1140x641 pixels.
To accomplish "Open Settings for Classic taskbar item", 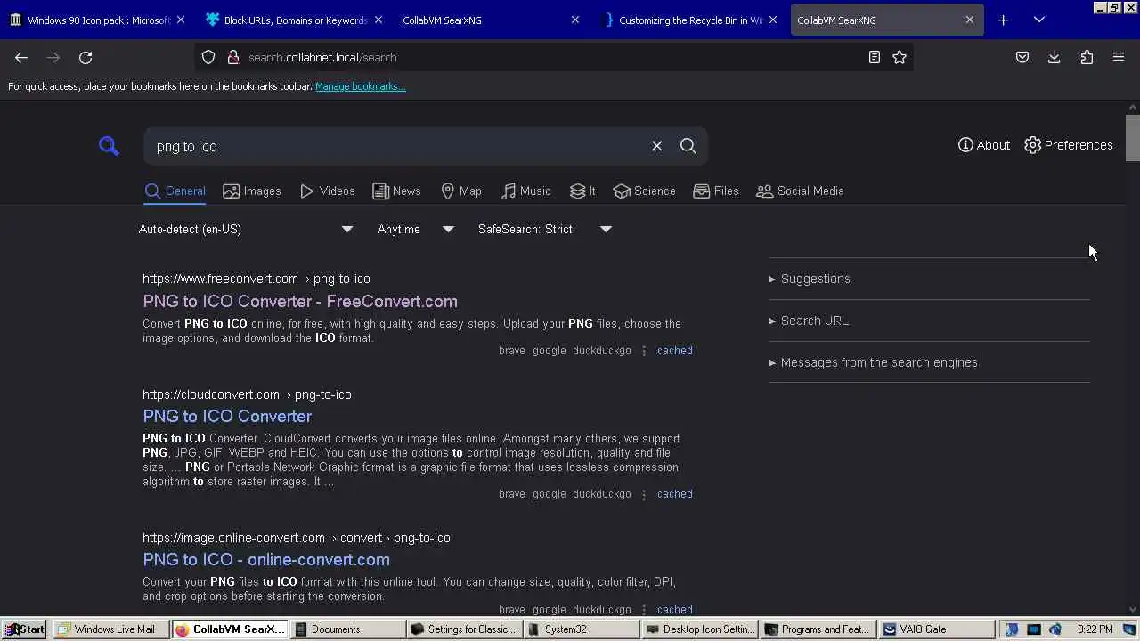I will [x=465, y=629].
